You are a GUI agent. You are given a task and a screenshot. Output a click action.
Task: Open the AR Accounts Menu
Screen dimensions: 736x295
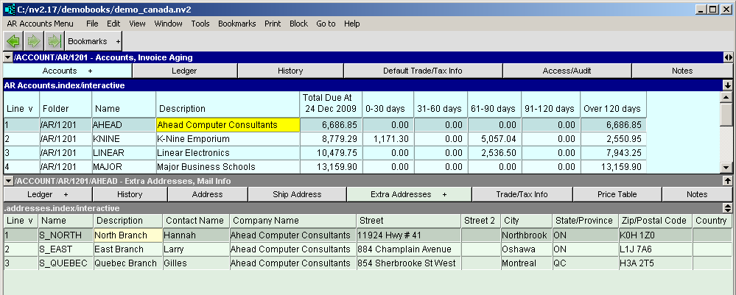click(40, 24)
